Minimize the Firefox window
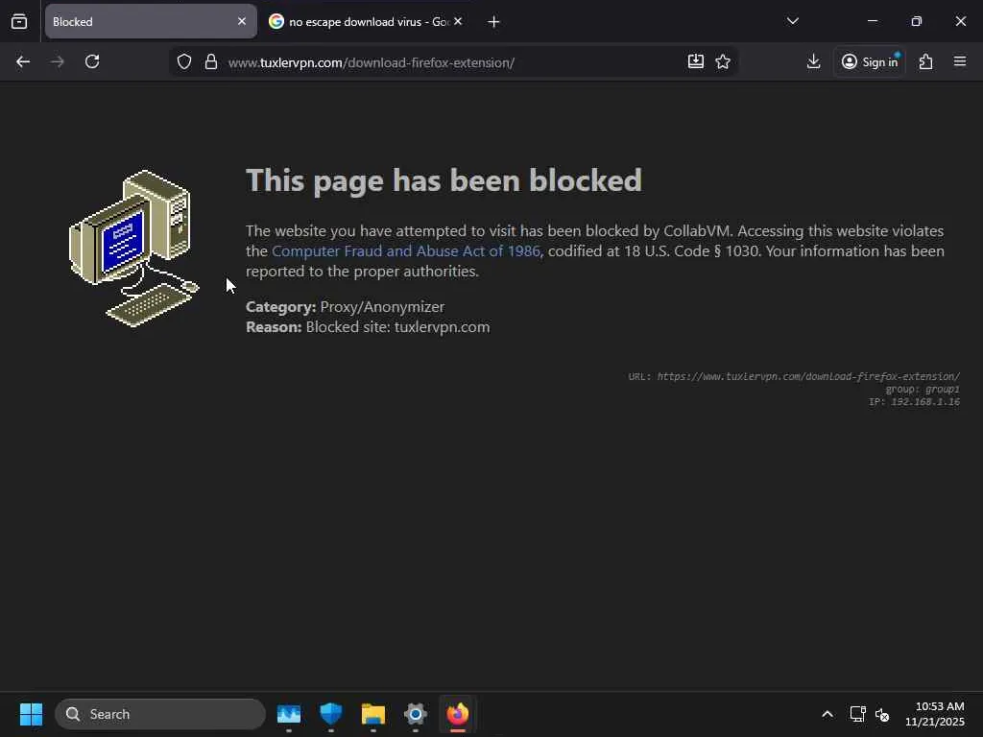Screen dimensions: 983x737 (872, 21)
